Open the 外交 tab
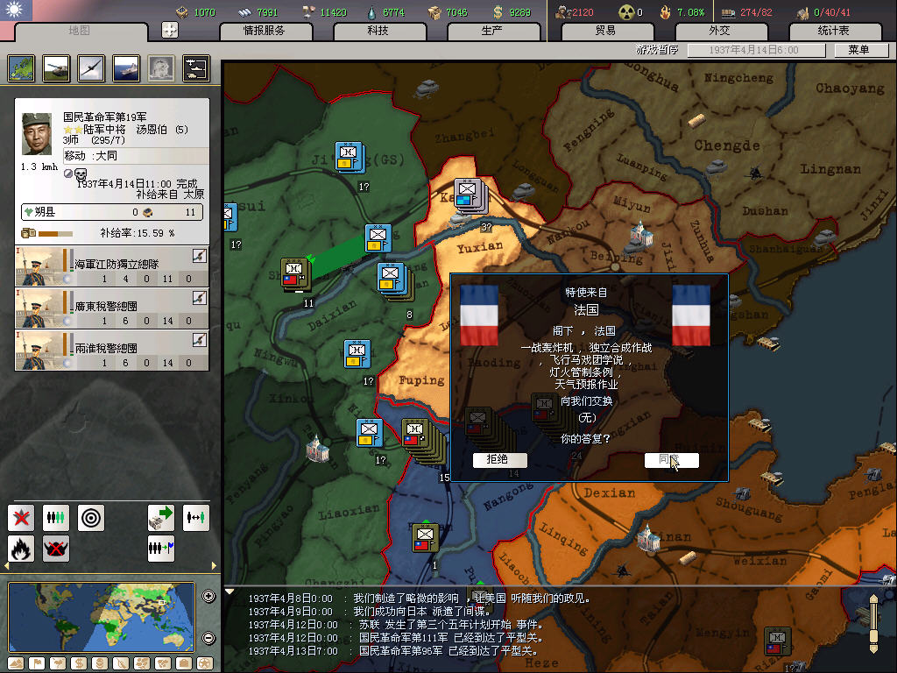 (720, 31)
